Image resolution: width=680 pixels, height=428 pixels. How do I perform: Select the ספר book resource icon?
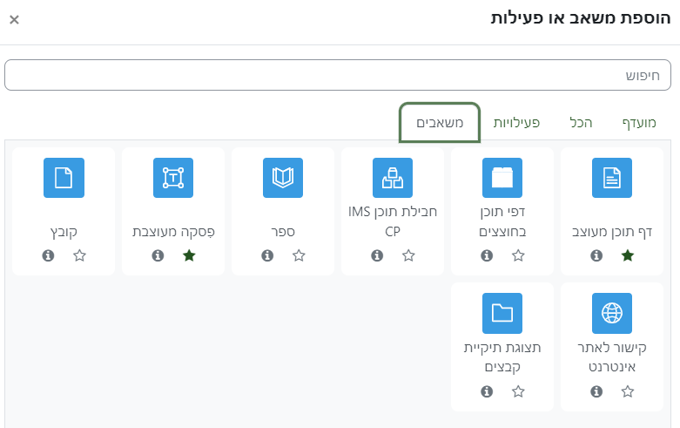[283, 179]
